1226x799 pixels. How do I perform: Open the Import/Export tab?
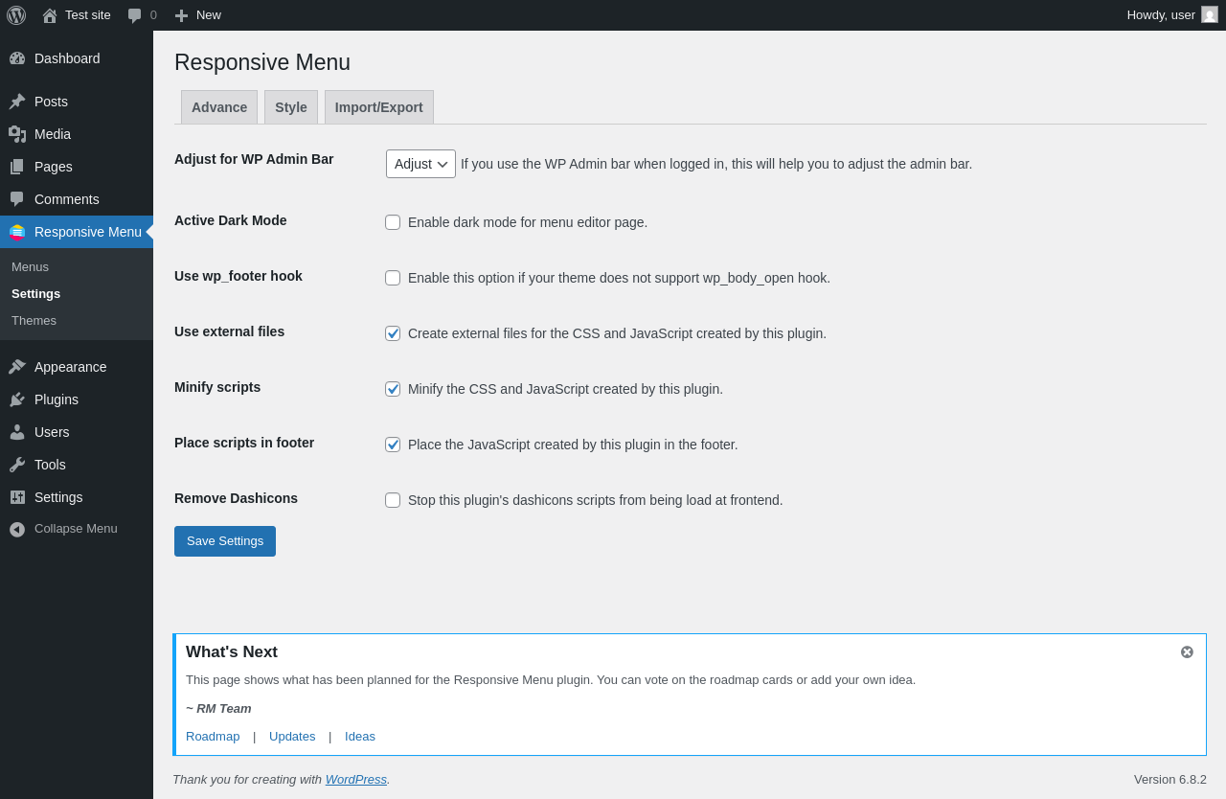(379, 107)
